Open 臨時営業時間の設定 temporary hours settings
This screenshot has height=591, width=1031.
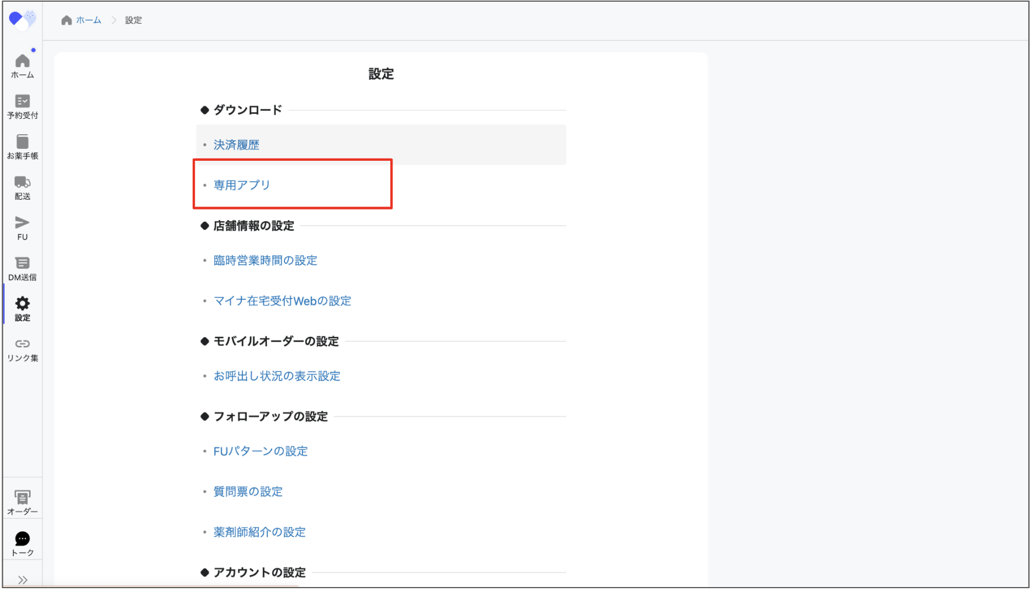(x=265, y=260)
